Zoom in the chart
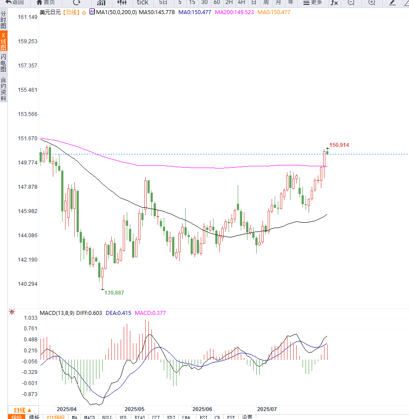 coord(372,2)
